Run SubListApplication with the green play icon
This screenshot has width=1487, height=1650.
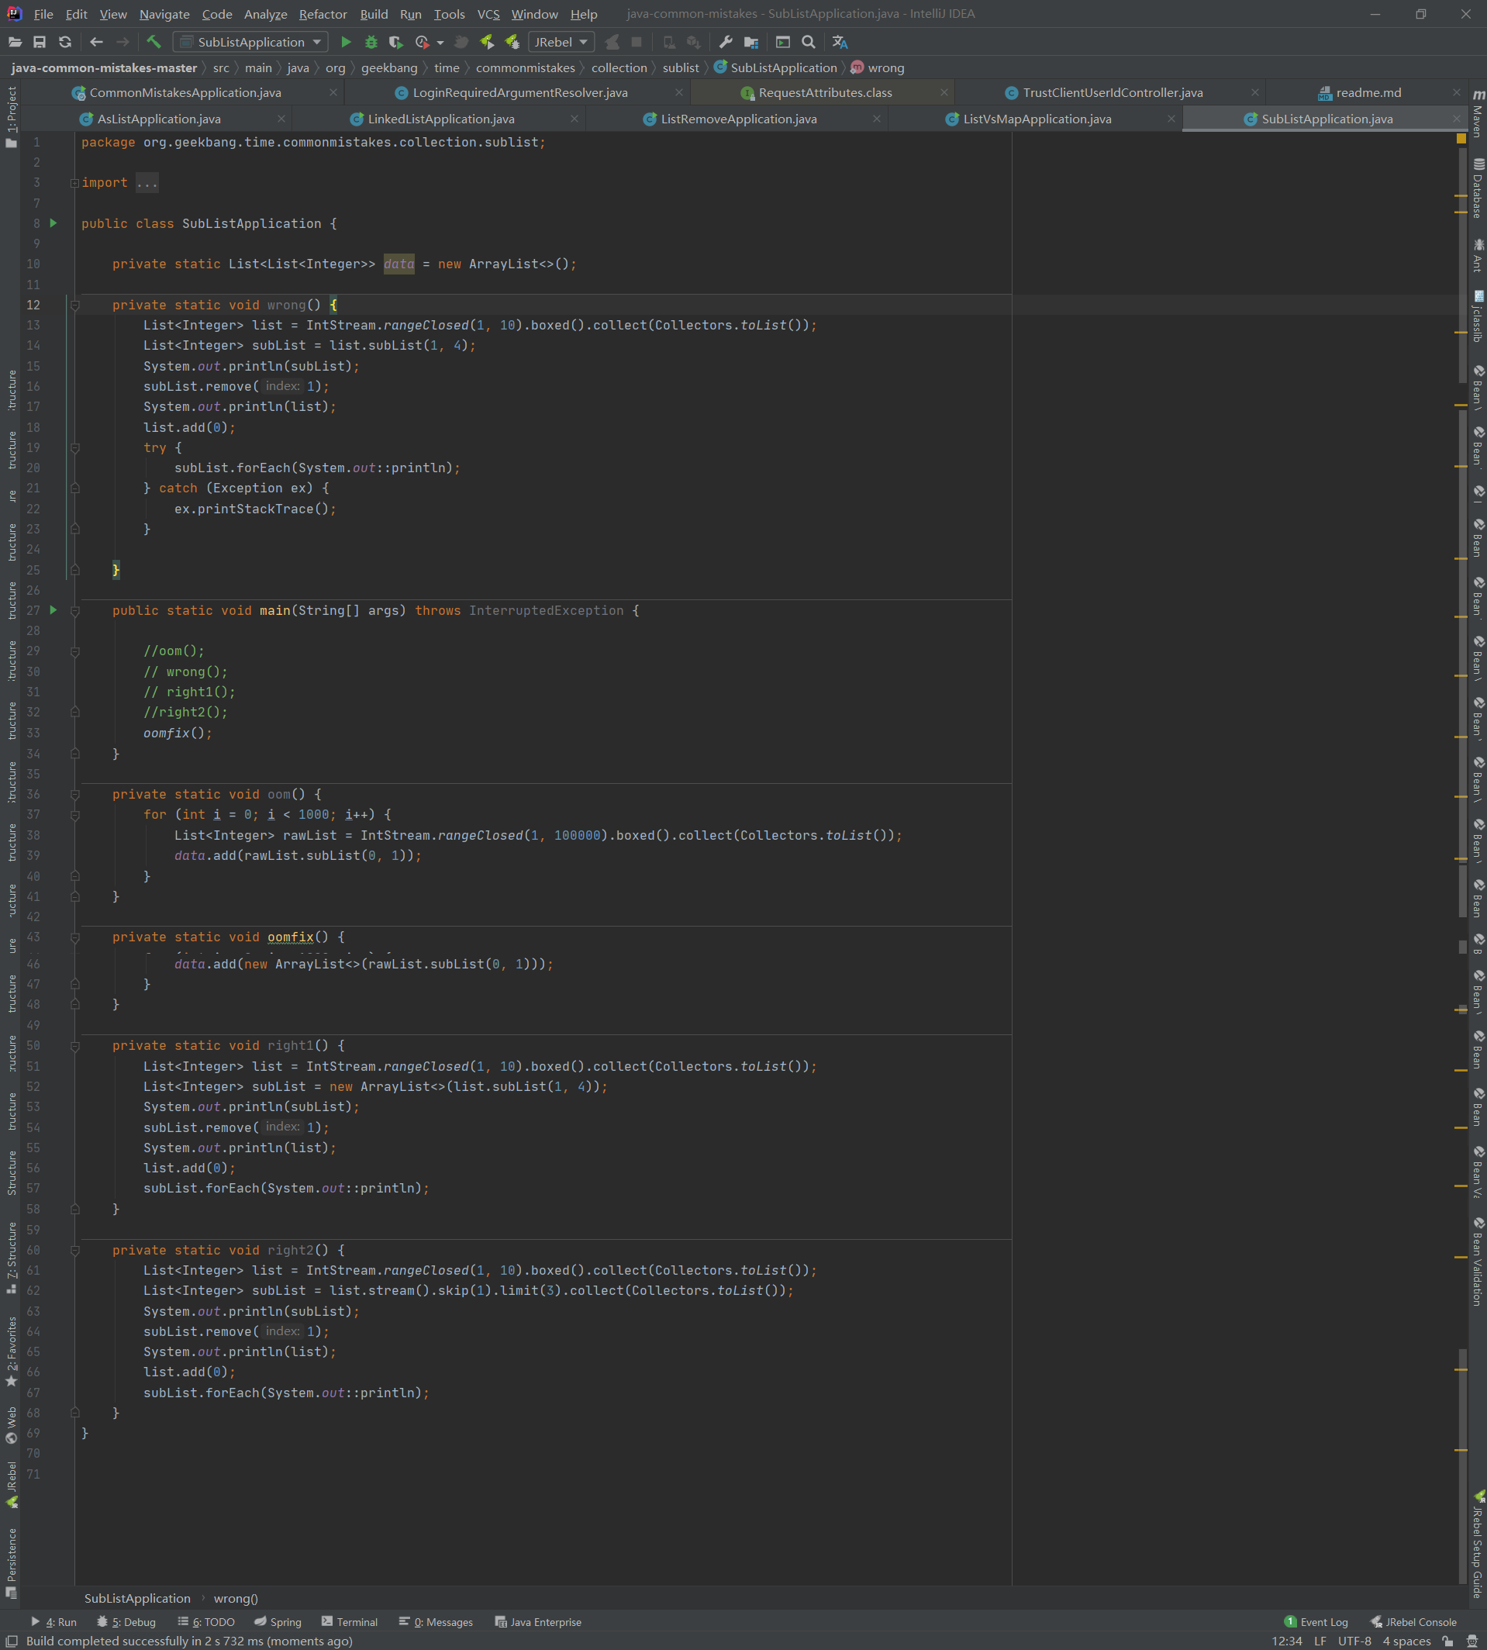click(x=346, y=43)
